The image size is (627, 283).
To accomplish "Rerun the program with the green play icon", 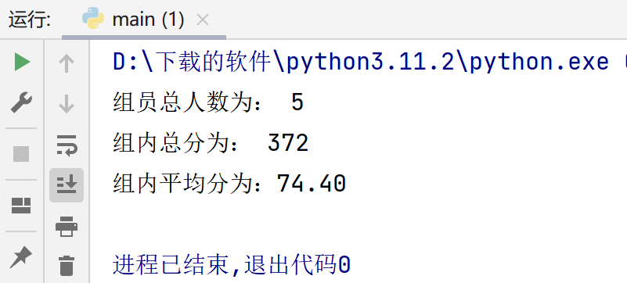I will coord(22,63).
